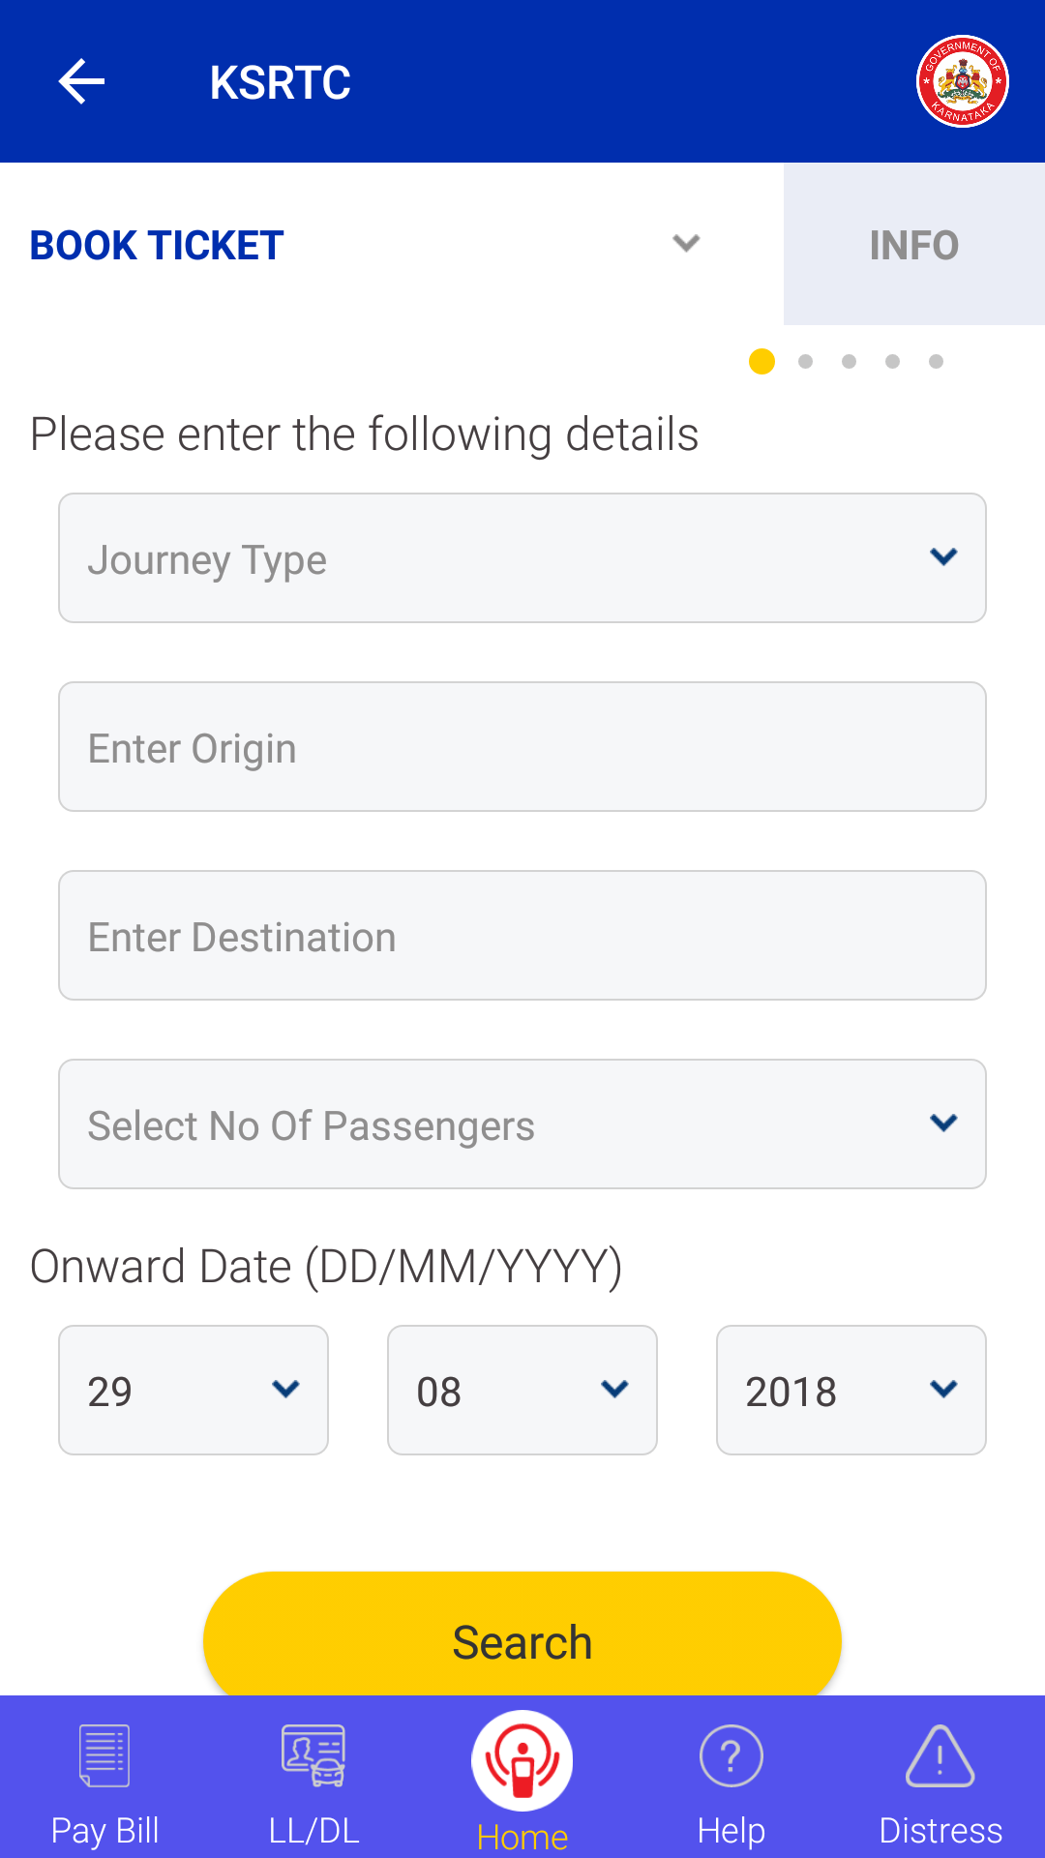Tap the red Home icon
The image size is (1045, 1858).
pyautogui.click(x=522, y=1761)
